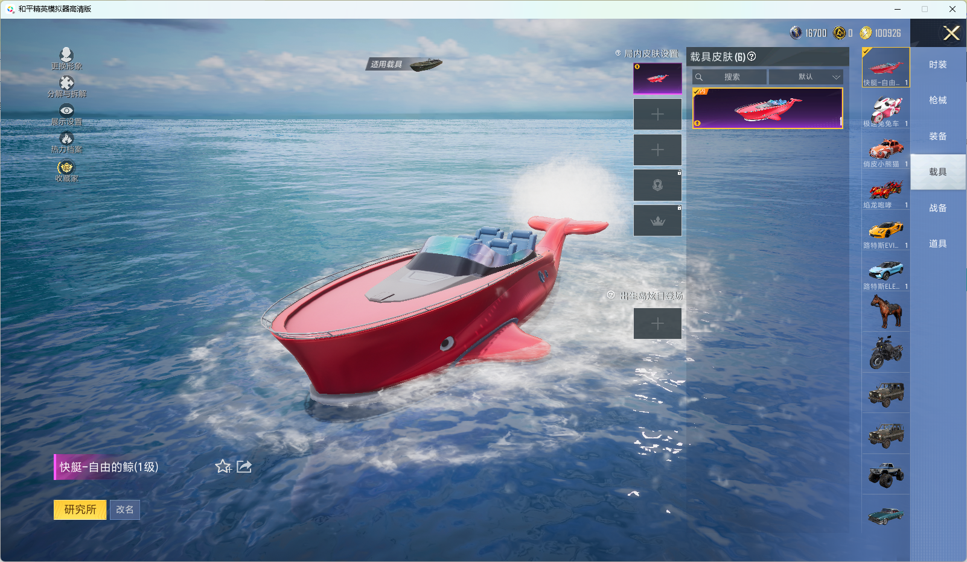Open the 收藏家 collector badge icon

click(66, 168)
